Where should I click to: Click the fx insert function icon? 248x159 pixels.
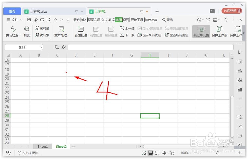click(63, 47)
